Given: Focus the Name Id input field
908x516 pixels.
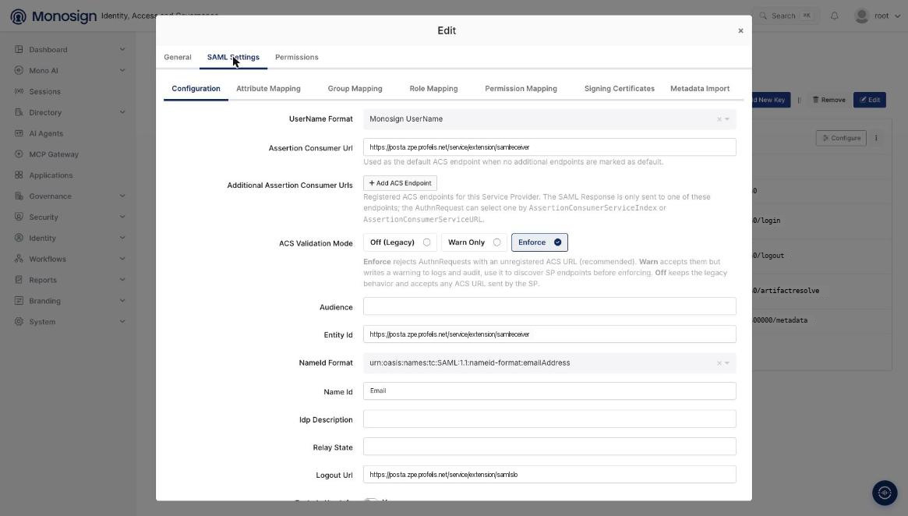Looking at the screenshot, I should (x=549, y=391).
